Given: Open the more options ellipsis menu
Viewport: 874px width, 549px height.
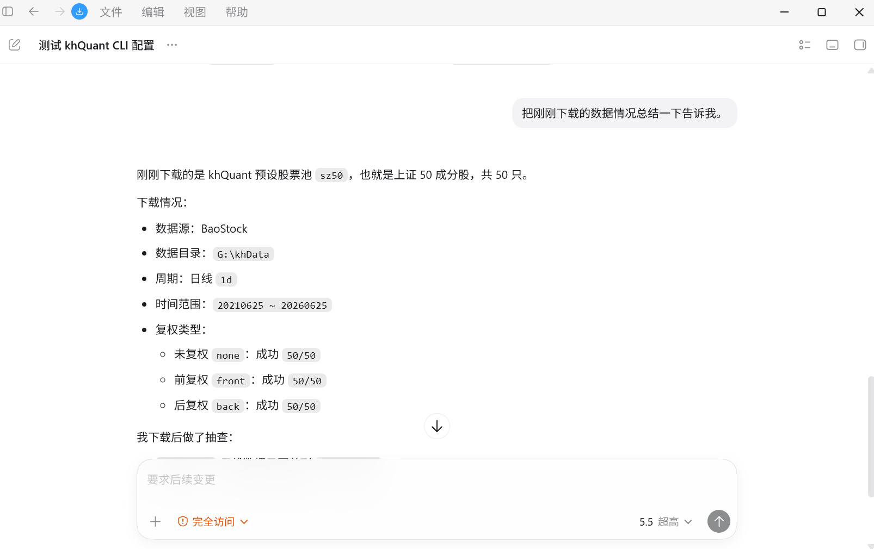Looking at the screenshot, I should 172,45.
